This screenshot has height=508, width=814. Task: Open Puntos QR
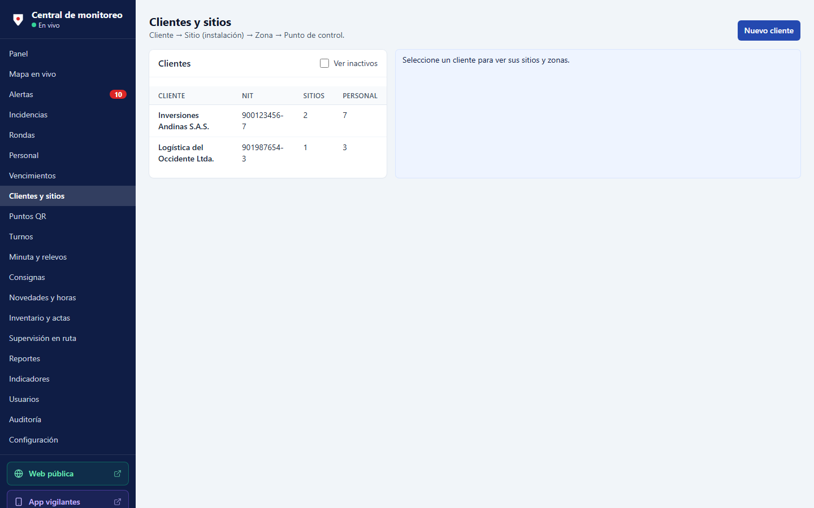tap(68, 216)
